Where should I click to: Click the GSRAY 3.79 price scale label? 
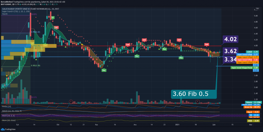coord(252,52)
